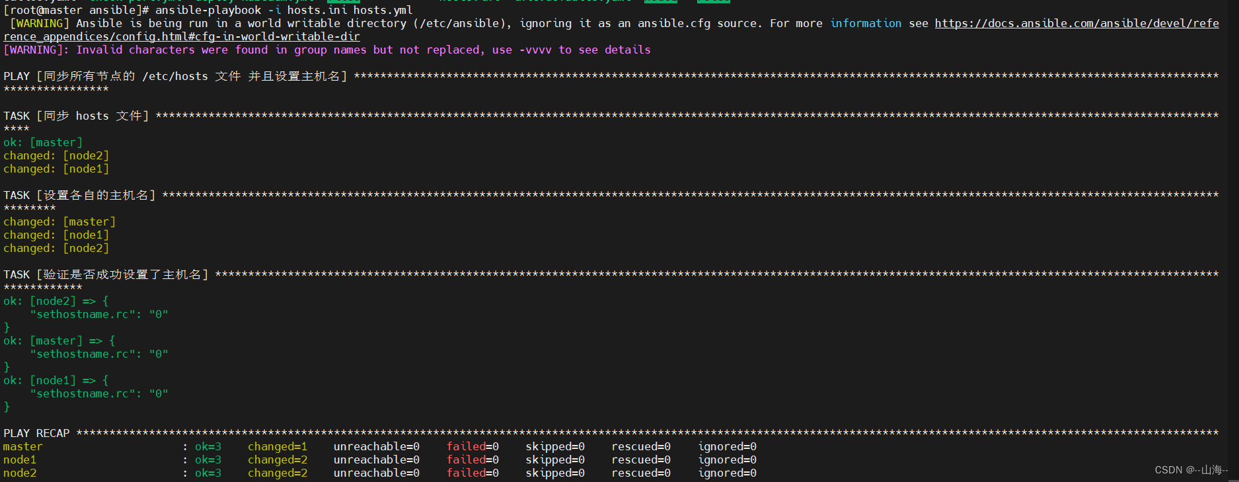The width and height of the screenshot is (1239, 482).
Task: Click 'changed=2' in node1 recap row
Action: 278,460
